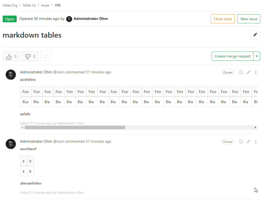This screenshot has height=202, width=266.
Task: Edit the second comment with pencil icon
Action: (x=249, y=142)
